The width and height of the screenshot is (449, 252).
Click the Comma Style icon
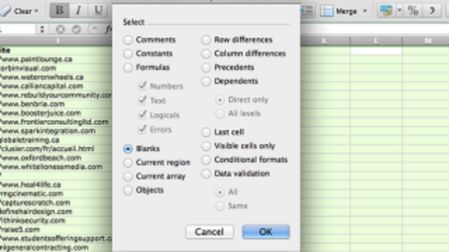tap(432, 11)
